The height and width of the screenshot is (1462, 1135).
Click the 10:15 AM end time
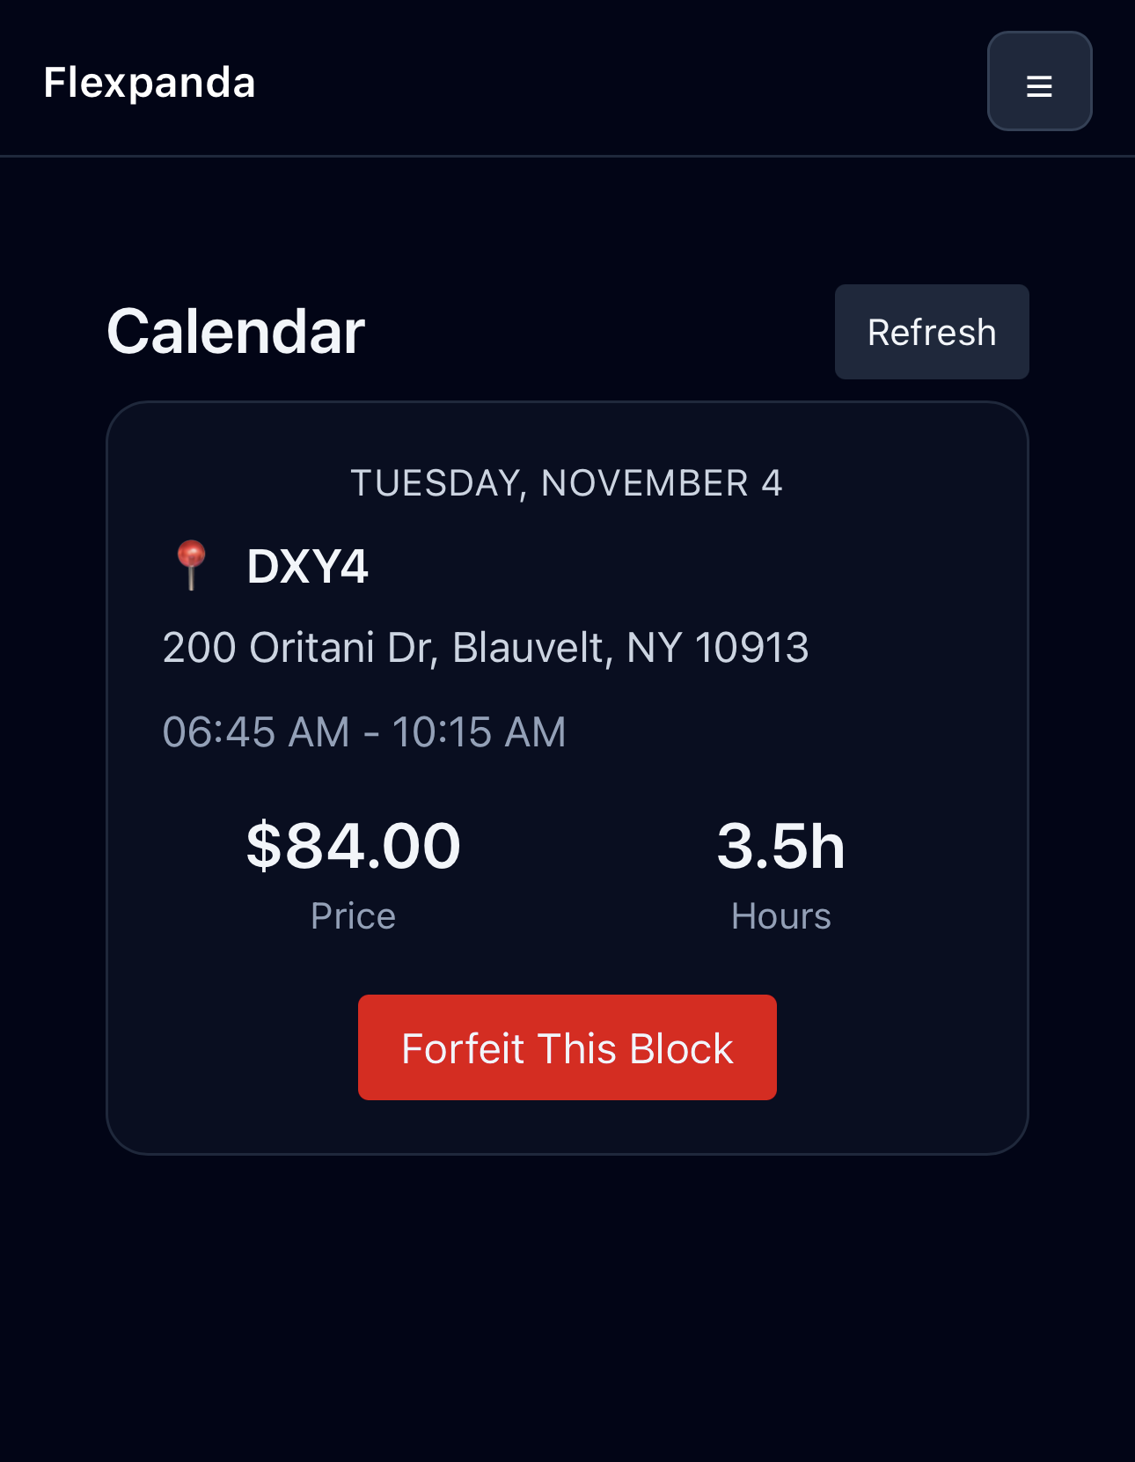click(x=479, y=732)
